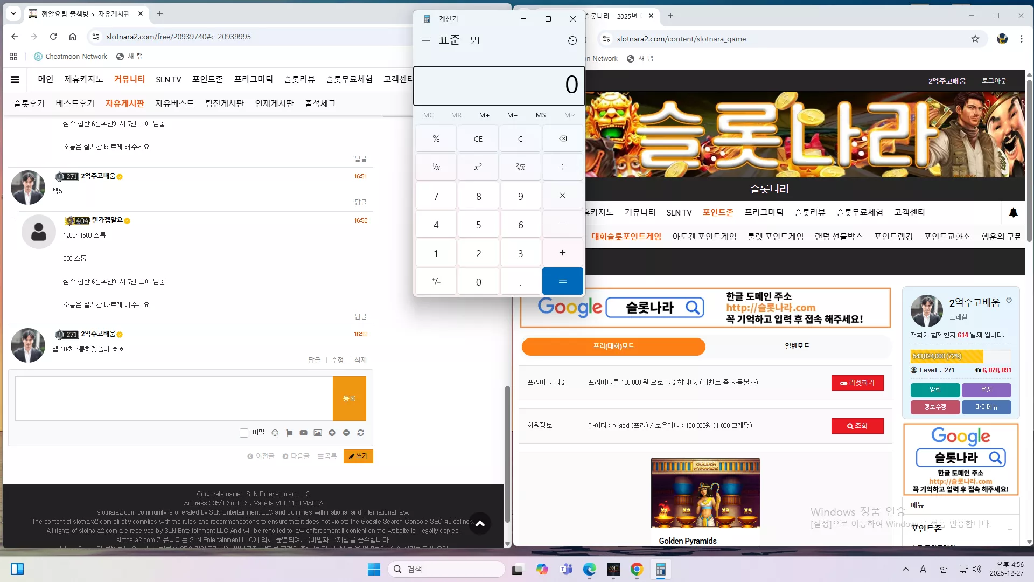Click the scroll-to-top arrow button on forum page
The width and height of the screenshot is (1034, 582).
(x=480, y=523)
